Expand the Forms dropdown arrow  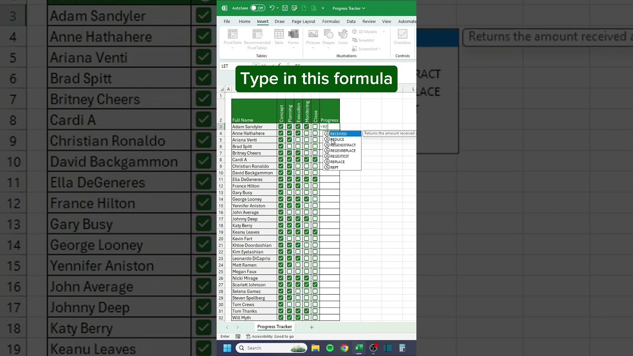point(293,47)
